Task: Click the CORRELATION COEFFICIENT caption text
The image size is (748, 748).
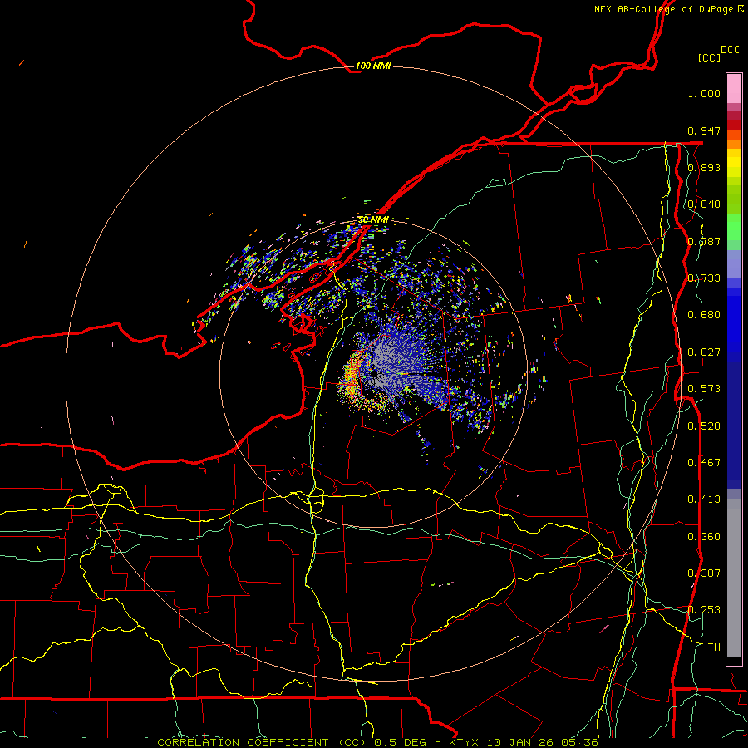Action: point(378,742)
